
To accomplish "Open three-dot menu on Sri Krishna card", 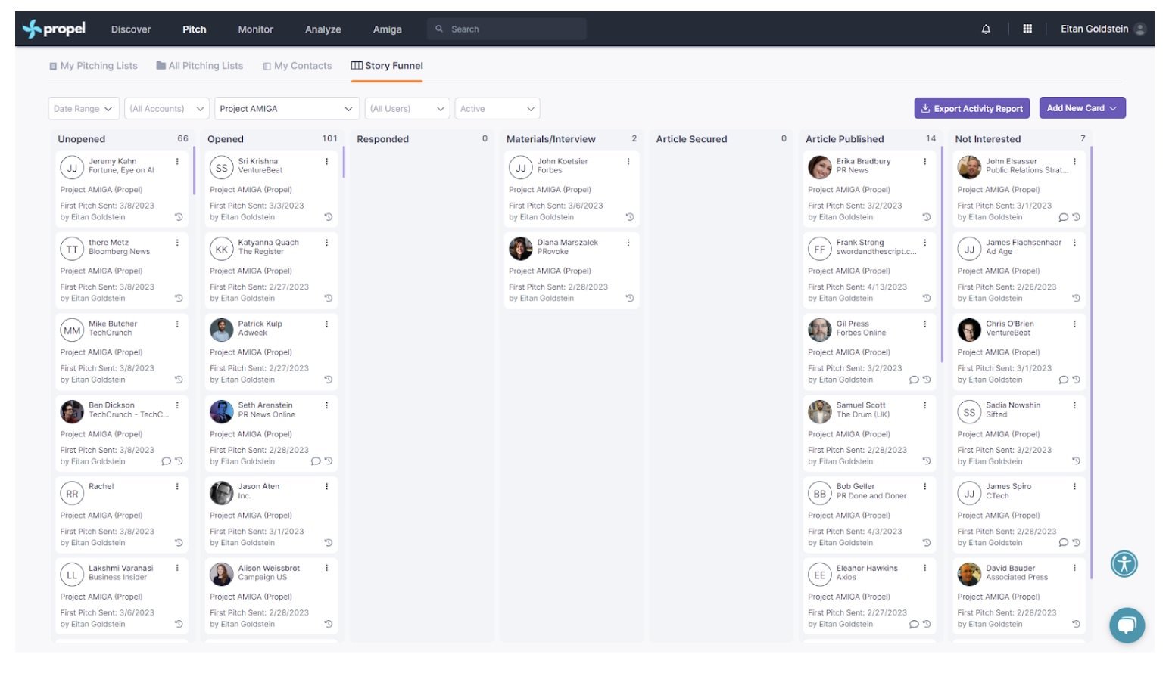I will coord(327,161).
